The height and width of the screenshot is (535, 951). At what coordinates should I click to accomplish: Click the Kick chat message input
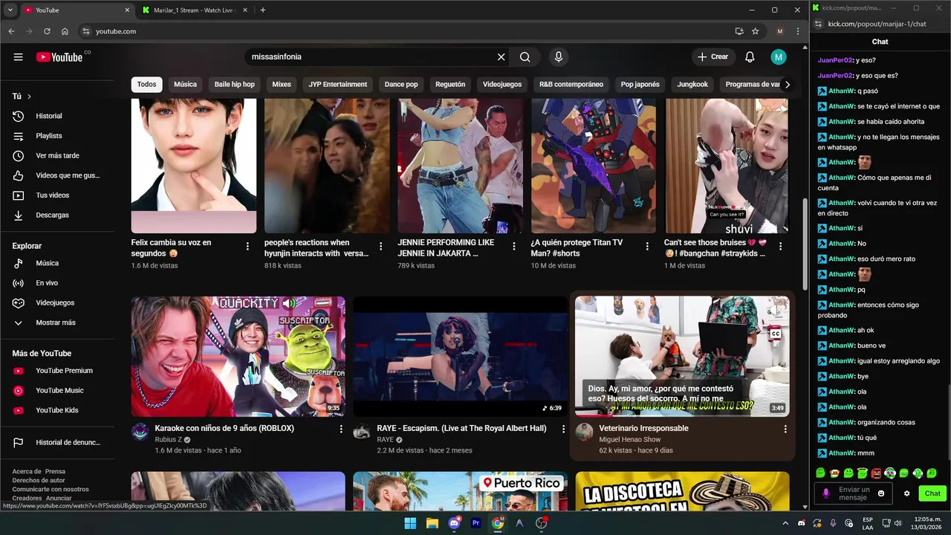coord(854,493)
